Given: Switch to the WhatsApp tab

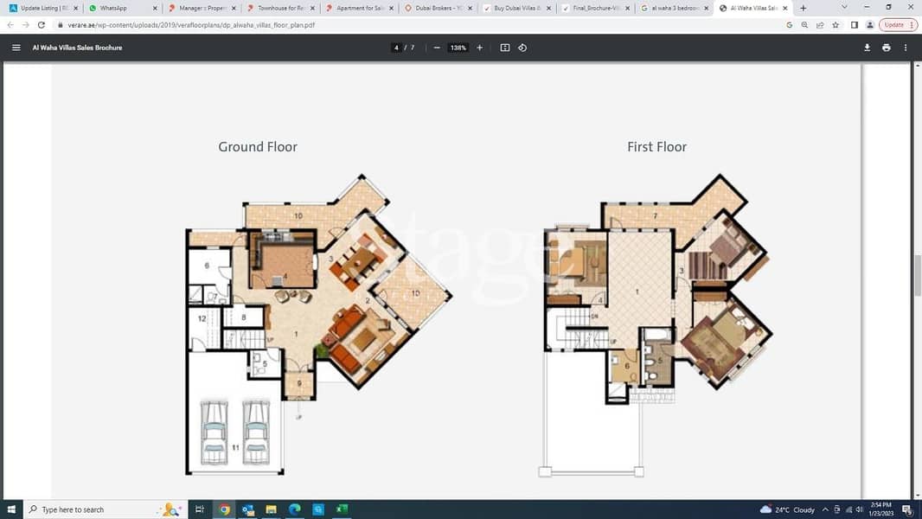Looking at the screenshot, I should [x=121, y=8].
